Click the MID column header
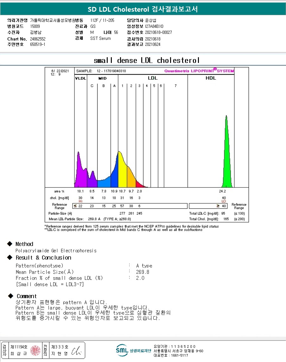286x362 pixels. click(x=102, y=78)
